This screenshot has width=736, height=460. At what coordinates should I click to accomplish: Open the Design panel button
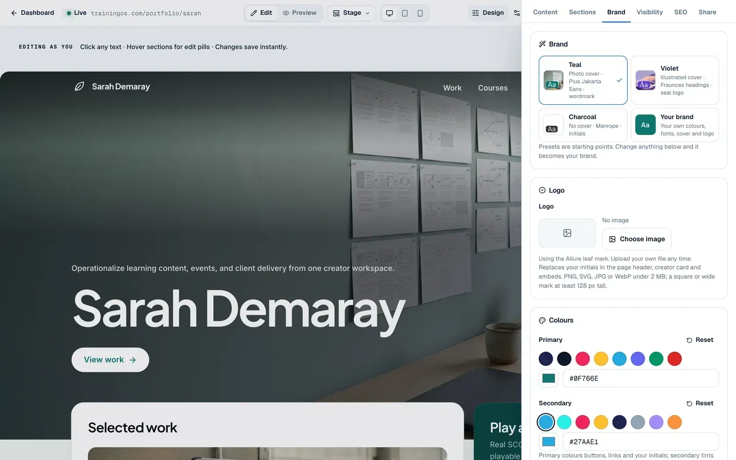tap(488, 13)
